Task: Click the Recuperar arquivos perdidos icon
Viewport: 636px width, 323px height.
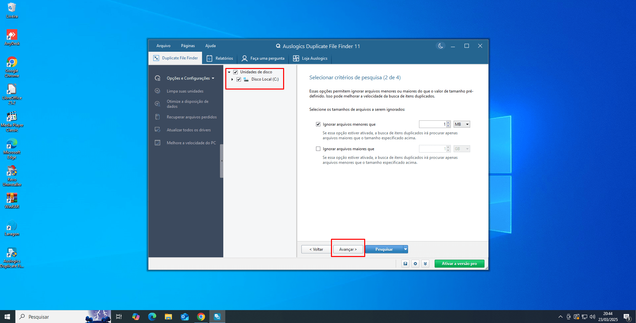Action: [158, 117]
